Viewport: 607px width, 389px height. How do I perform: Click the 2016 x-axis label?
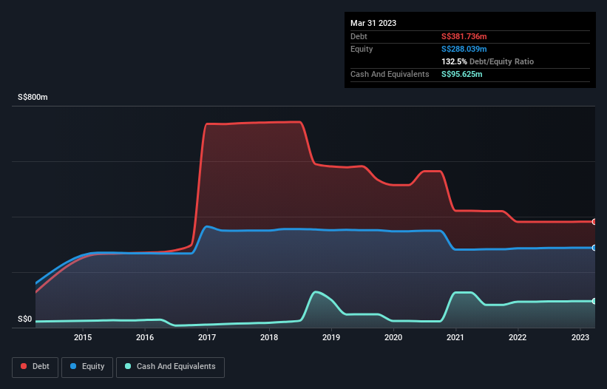coord(145,337)
